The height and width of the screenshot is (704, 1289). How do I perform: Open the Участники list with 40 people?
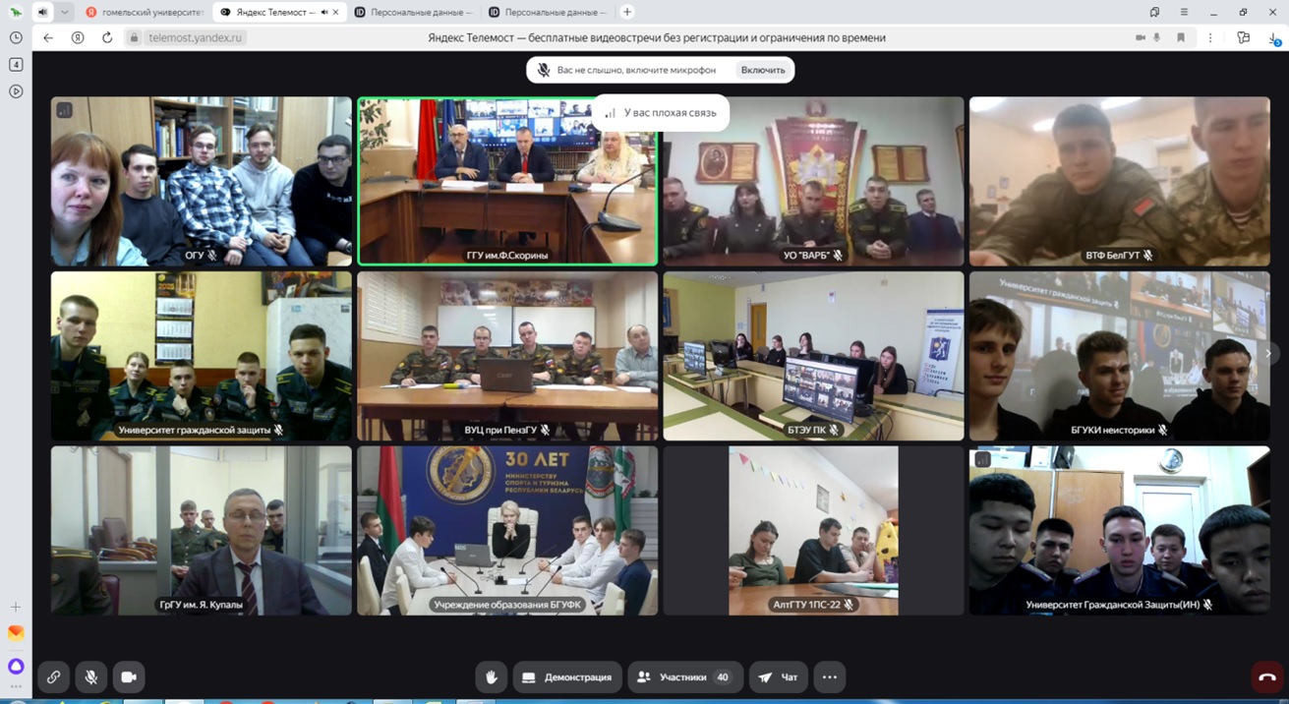[x=684, y=676]
